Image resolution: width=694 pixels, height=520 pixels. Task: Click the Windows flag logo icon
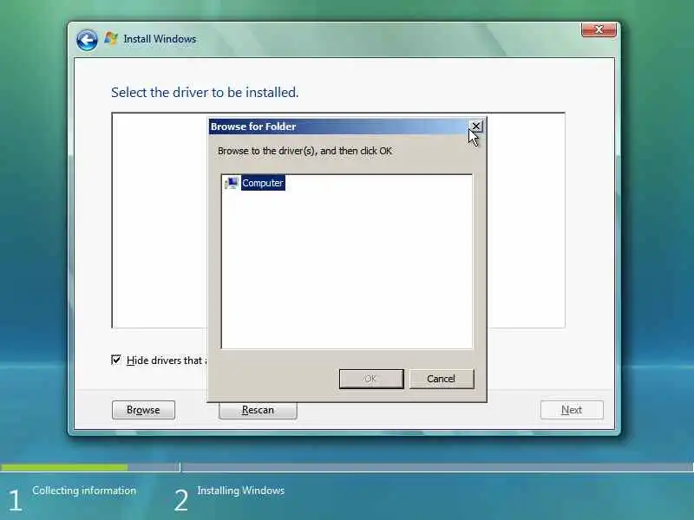tap(111, 38)
